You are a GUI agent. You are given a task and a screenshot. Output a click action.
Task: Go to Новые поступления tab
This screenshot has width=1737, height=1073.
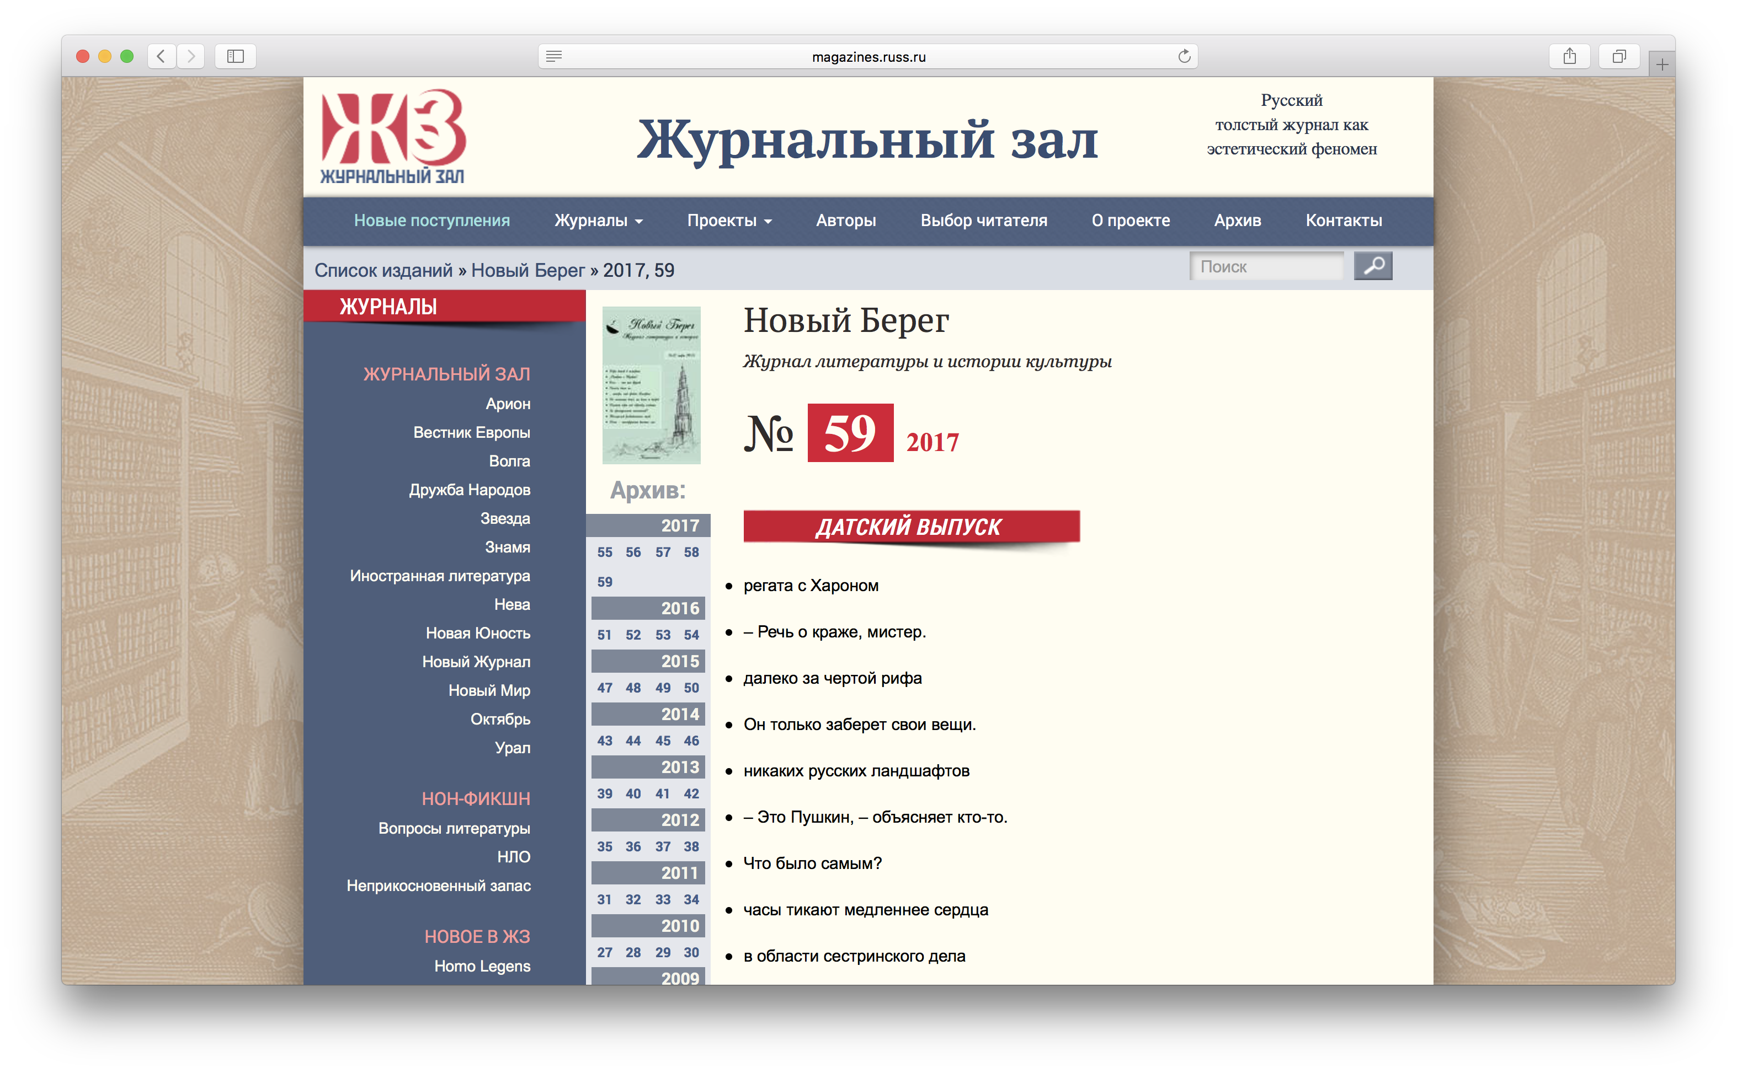431,221
